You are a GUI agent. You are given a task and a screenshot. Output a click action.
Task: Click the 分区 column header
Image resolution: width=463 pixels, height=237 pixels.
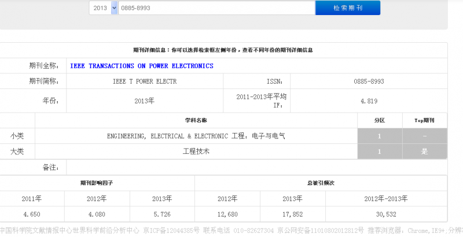coord(380,120)
